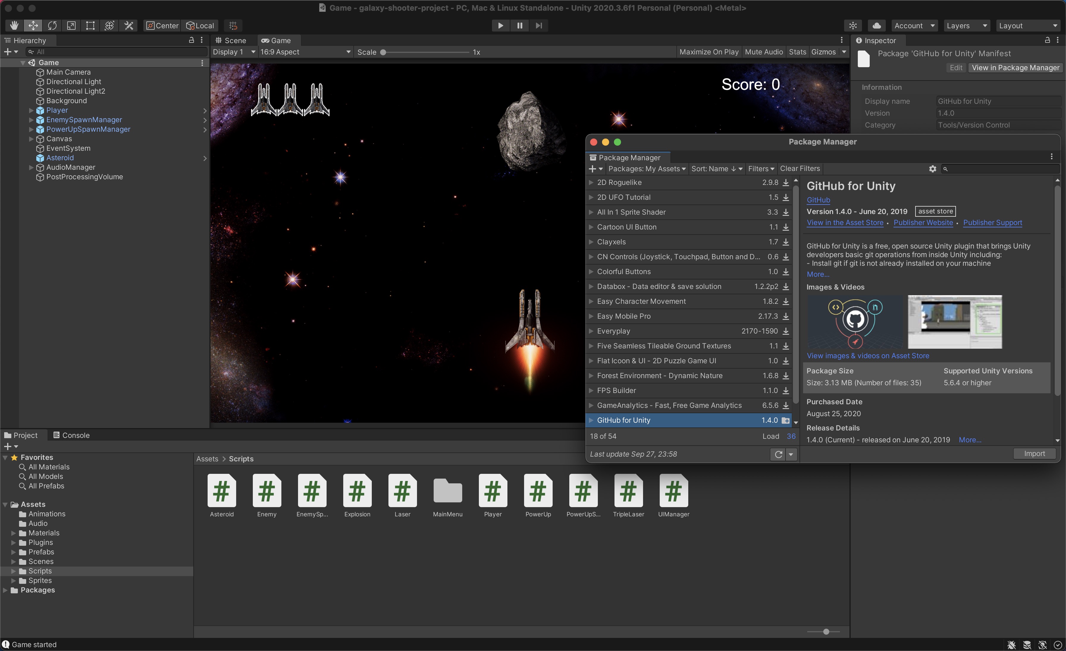Switch to the Scene tab

[x=231, y=40]
